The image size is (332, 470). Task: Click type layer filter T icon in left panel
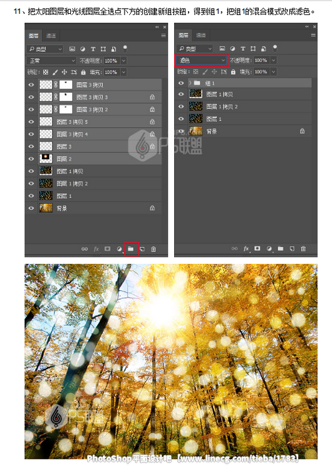tap(93, 49)
